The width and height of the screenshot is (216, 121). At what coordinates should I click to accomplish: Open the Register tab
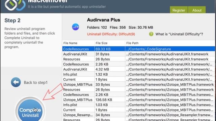point(179,10)
